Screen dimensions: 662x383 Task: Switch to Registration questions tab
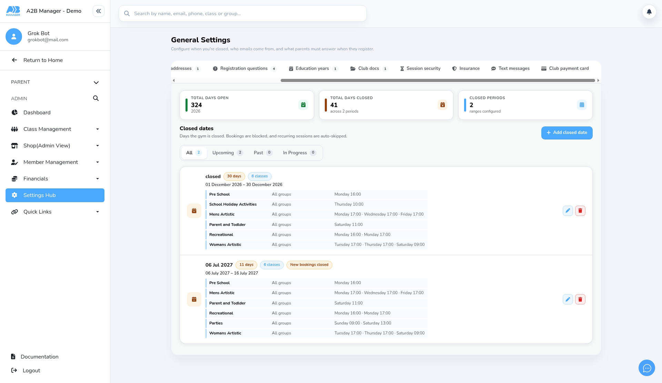point(244,69)
